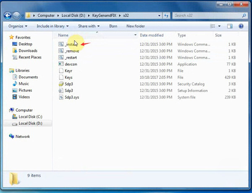Viewport: 252px width, 193px height.
Task: Open Desktop in the navigation pane
Action: tap(25, 44)
